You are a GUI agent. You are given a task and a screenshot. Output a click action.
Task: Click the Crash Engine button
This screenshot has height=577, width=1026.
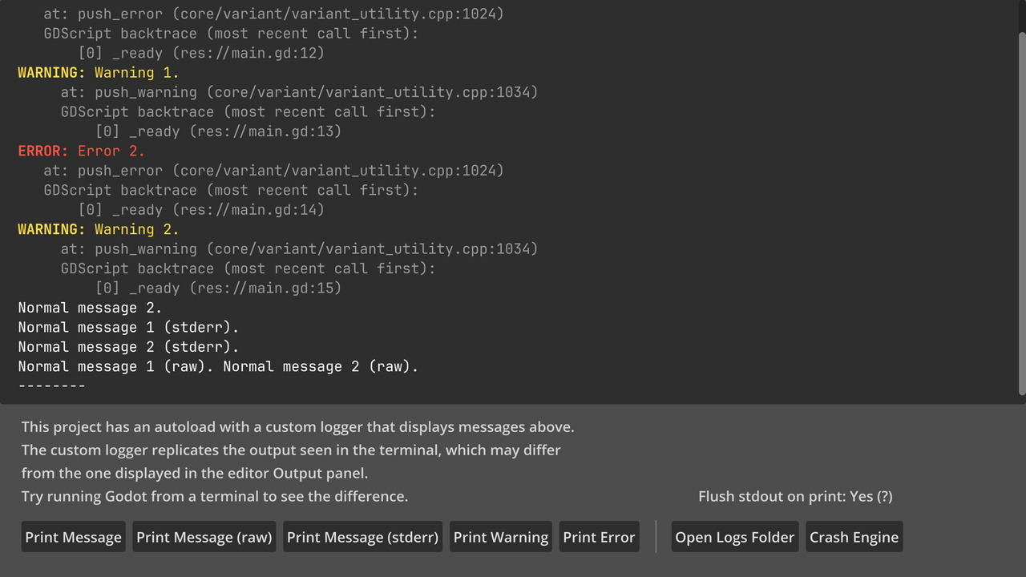click(854, 537)
